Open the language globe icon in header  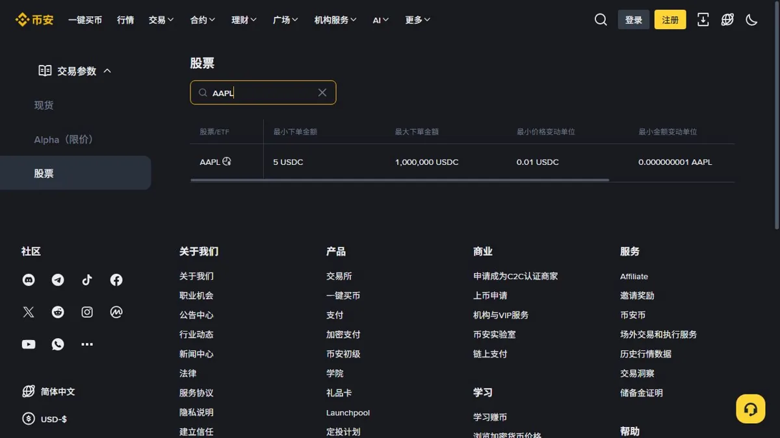tap(727, 20)
